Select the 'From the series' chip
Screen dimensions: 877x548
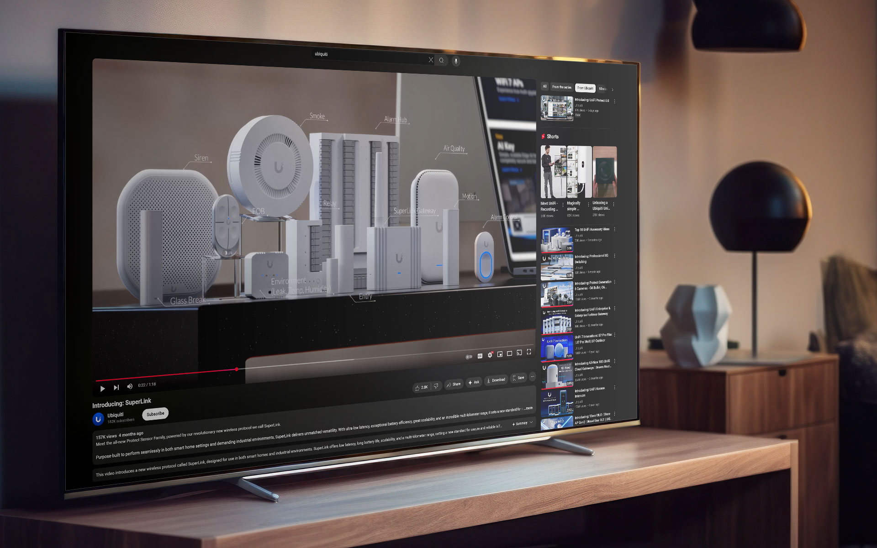[561, 87]
